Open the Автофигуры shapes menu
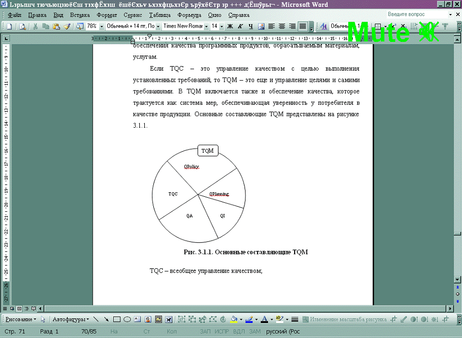 click(x=71, y=319)
